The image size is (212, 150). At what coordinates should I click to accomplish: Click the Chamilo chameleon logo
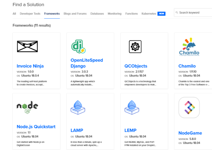click(189, 47)
